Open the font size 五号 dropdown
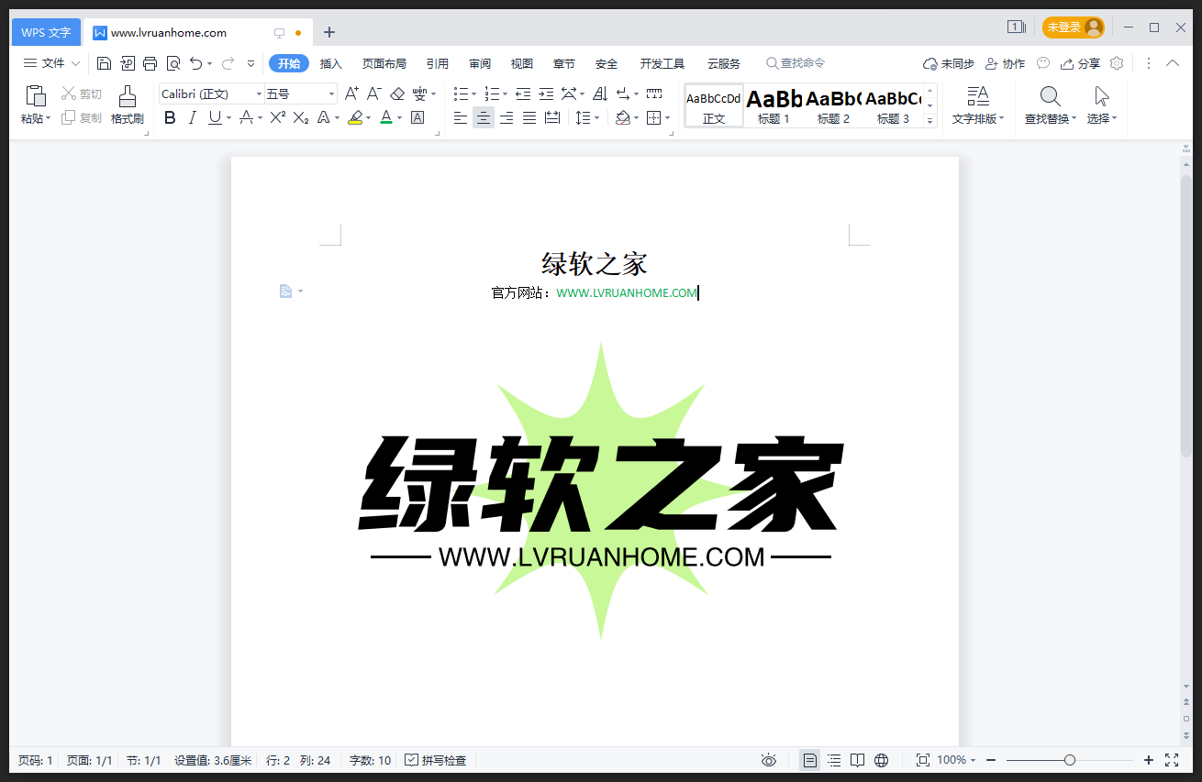The width and height of the screenshot is (1202, 782). point(331,94)
